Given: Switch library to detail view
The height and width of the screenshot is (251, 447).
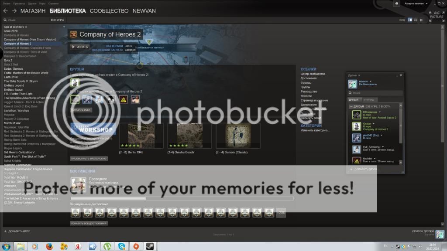Looking at the screenshot, I should [x=410, y=20].
